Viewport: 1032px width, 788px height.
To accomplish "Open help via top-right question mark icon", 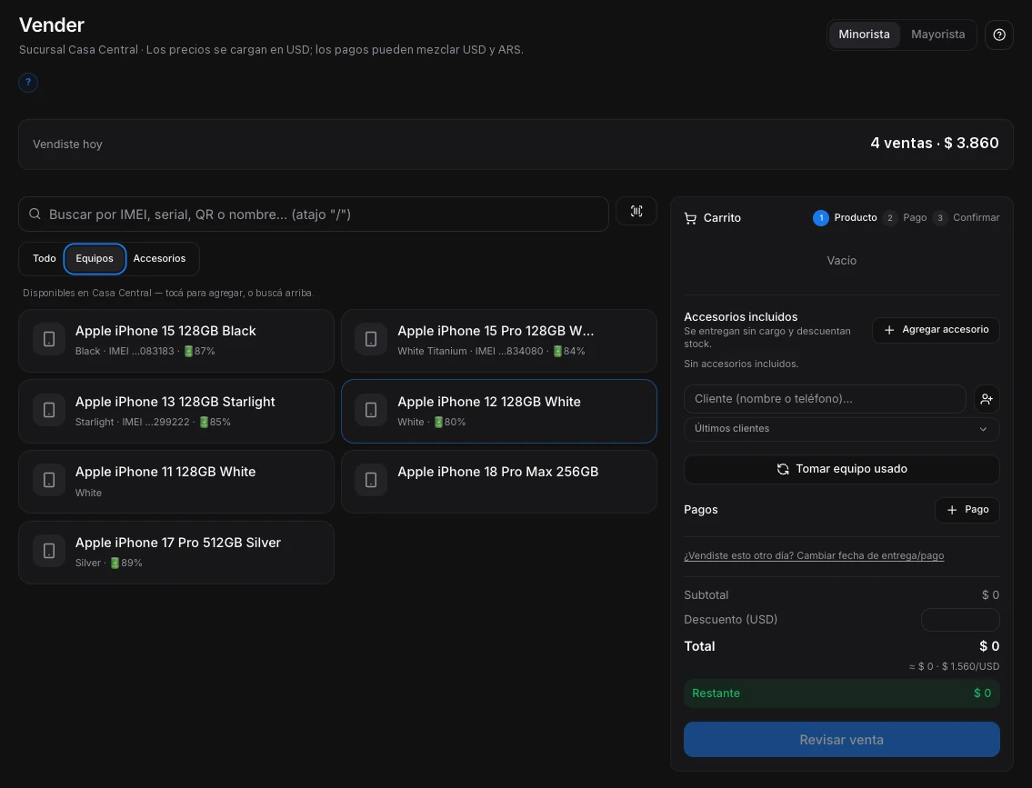I will pyautogui.click(x=998, y=35).
